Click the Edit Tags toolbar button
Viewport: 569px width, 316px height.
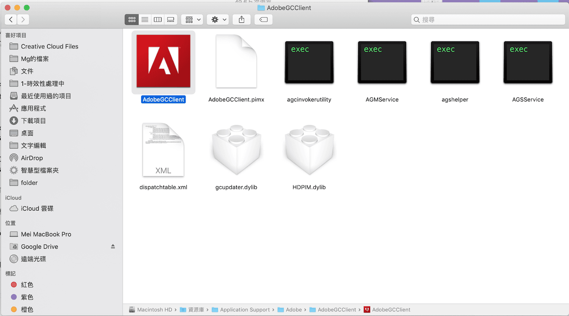264,19
